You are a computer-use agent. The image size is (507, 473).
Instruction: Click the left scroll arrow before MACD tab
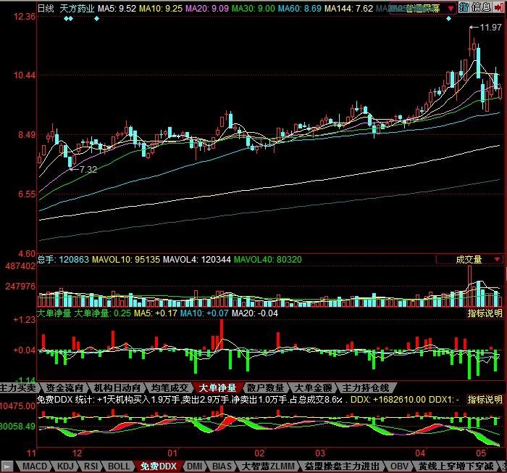(x=6, y=466)
